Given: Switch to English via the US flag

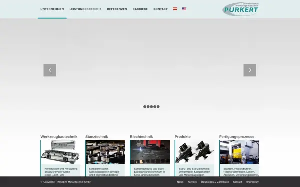Looking at the screenshot, I should [x=184, y=9].
